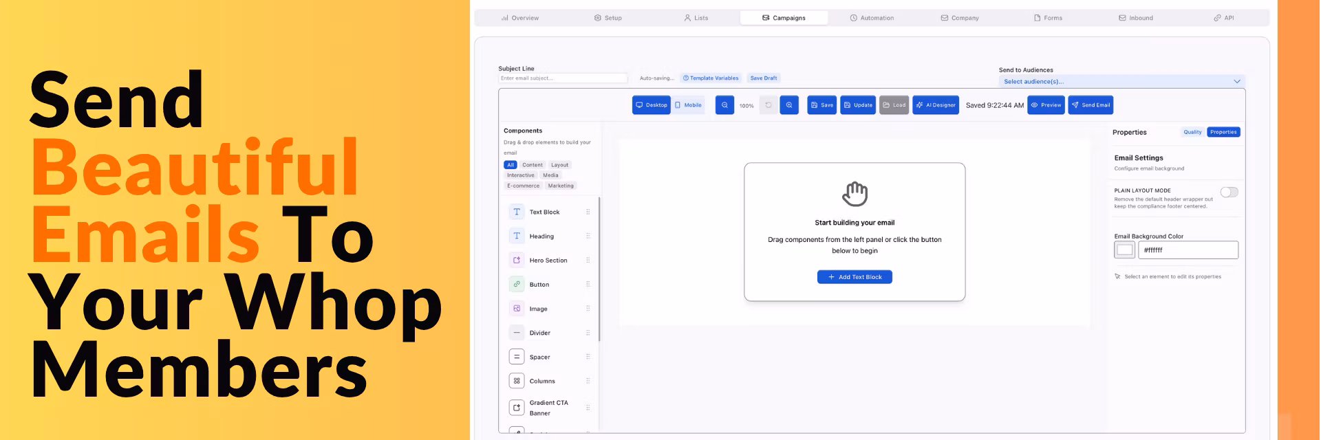Viewport: 1321px width, 440px height.
Task: Switch to Mobile preview mode
Action: (x=688, y=105)
